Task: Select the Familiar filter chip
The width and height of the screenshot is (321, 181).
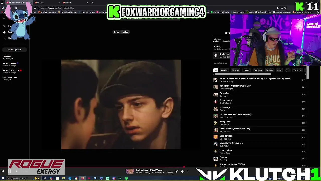Action: pos(224,70)
